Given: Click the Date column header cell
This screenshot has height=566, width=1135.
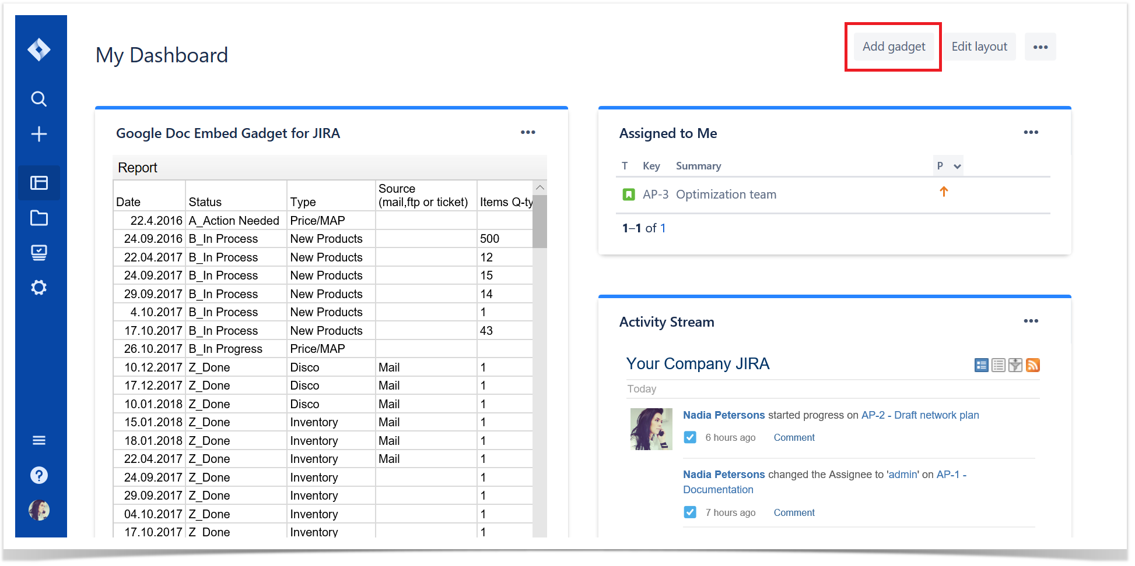Looking at the screenshot, I should (149, 195).
